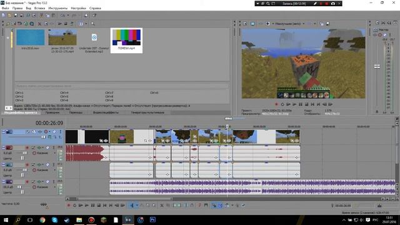The image size is (400, 225).
Task: Toggle Enable Snapping in timeline toolbar
Action: [x=214, y=206]
